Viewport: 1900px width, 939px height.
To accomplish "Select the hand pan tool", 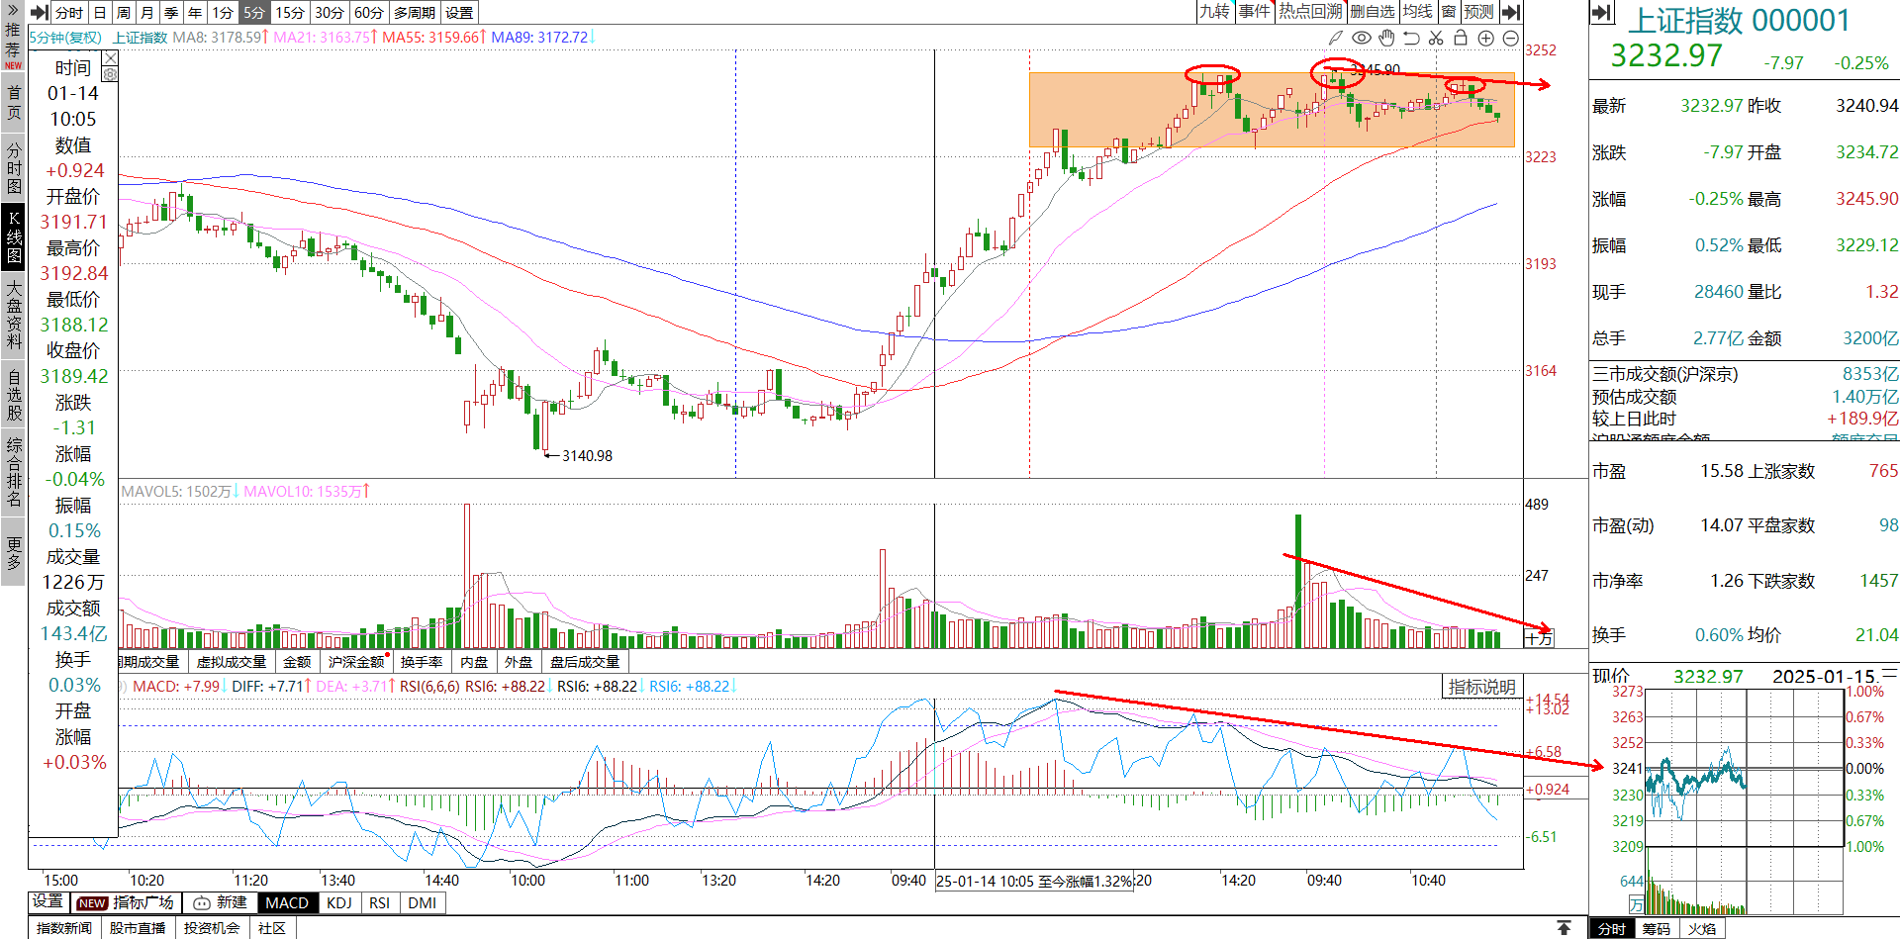I will click(x=1386, y=38).
